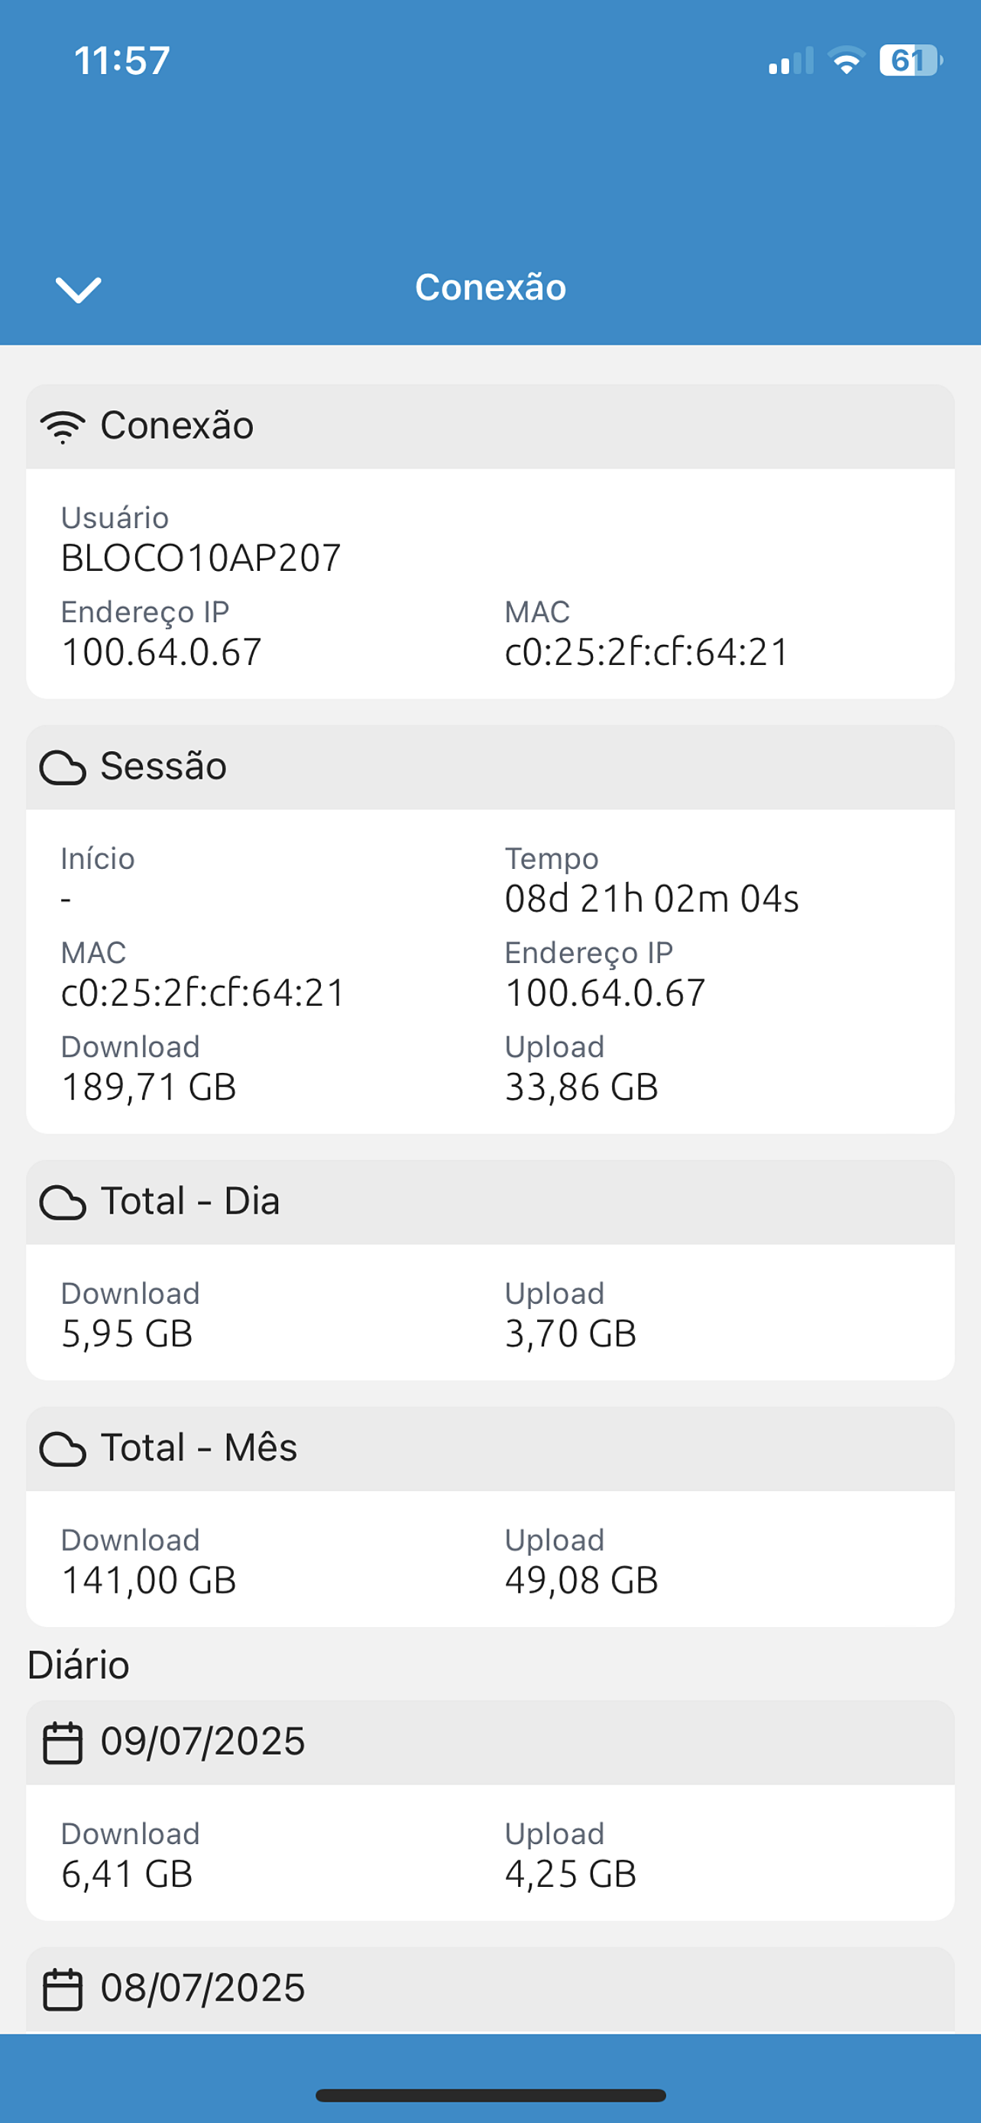
Task: Tap the monthly Download value 141,00 GB
Action: 148,1580
